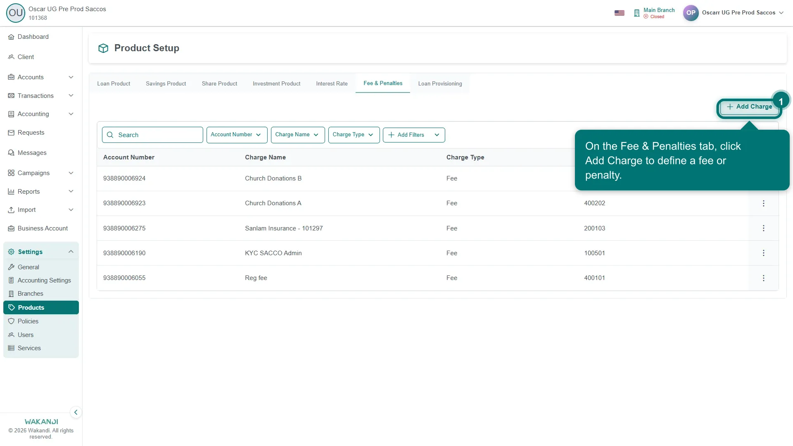Click the Reg fee charge name

coord(256,278)
